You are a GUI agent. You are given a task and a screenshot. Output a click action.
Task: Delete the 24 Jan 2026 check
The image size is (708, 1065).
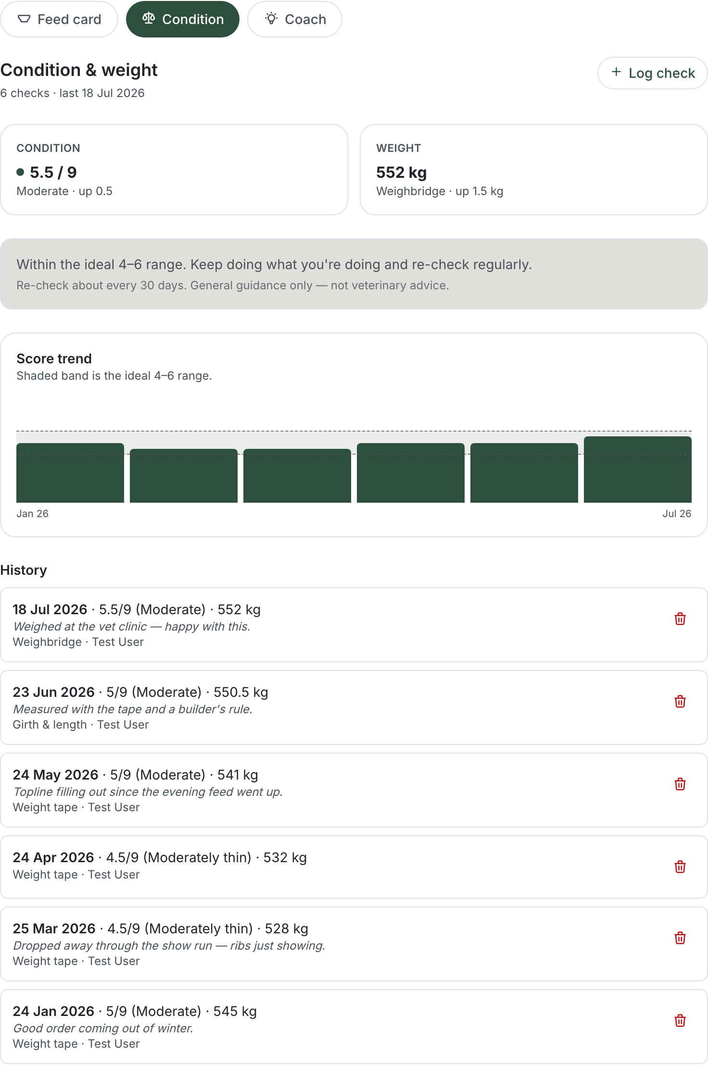(680, 1020)
